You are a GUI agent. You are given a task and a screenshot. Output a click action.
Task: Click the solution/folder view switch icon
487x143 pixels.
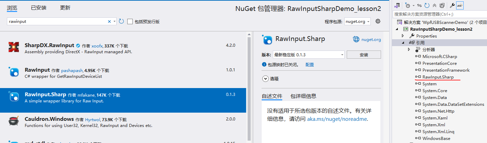(397, 5)
